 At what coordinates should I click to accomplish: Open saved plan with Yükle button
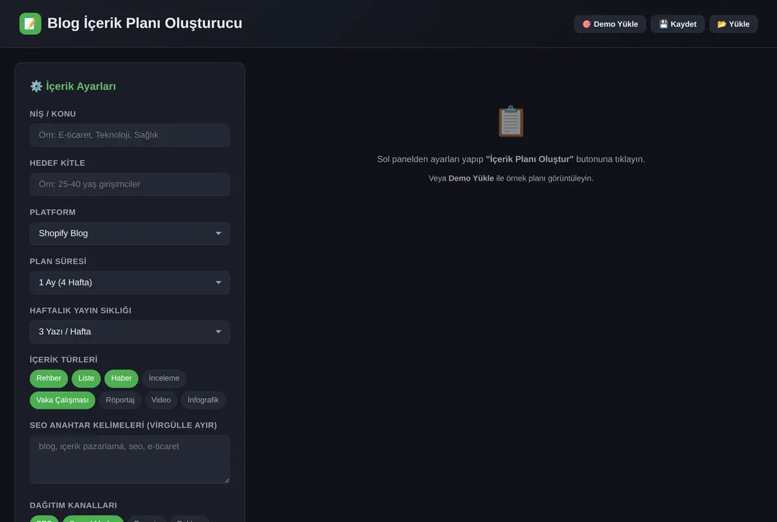tap(734, 24)
